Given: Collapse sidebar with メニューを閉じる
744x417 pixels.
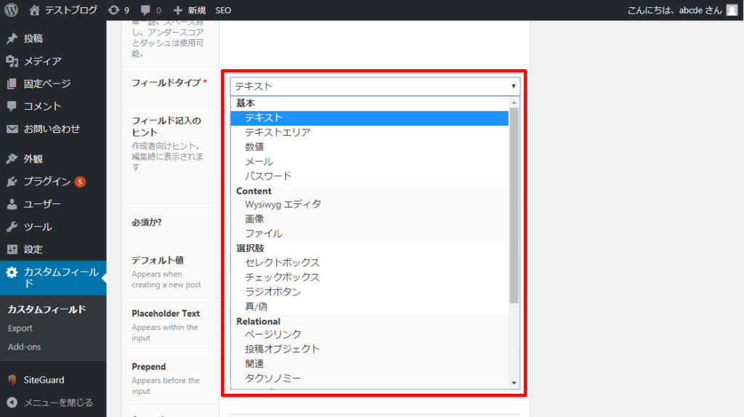Looking at the screenshot, I should click(58, 402).
